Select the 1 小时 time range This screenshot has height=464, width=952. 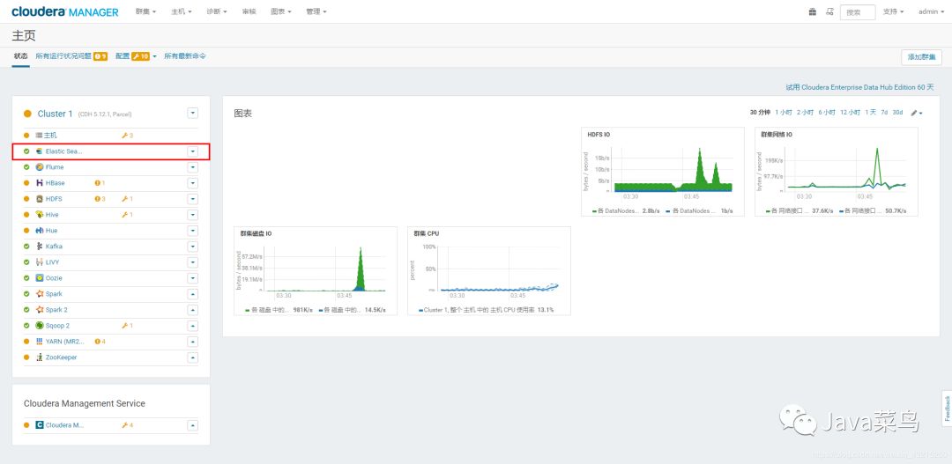tap(784, 112)
